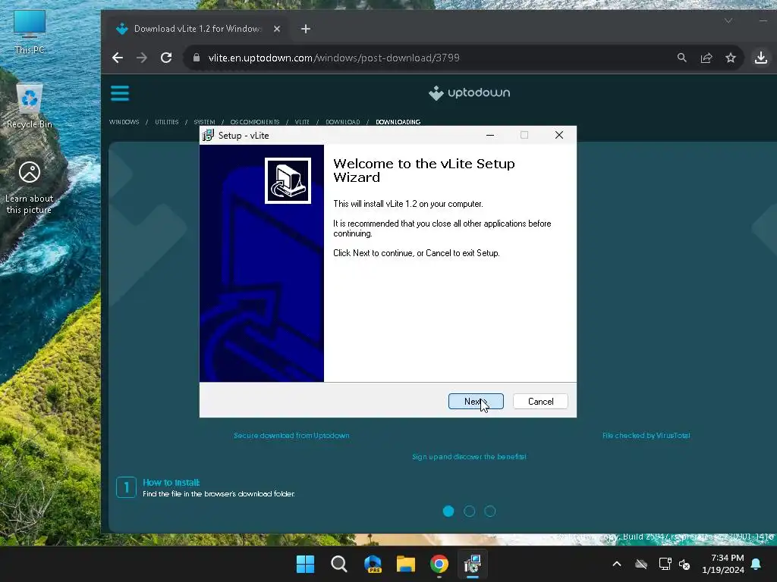The width and height of the screenshot is (777, 582).
Task: Open taskbar Search
Action: pos(339,564)
